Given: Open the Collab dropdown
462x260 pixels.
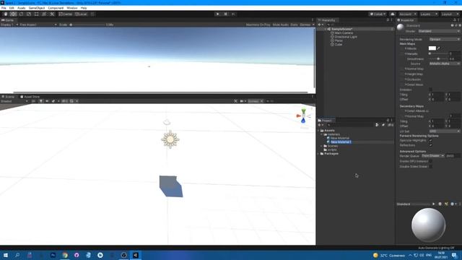Looking at the screenshot, I should click(x=378, y=14).
